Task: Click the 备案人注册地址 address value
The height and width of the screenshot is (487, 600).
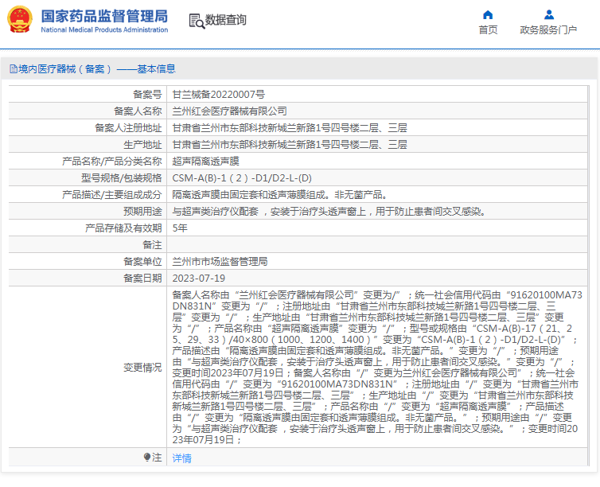Action: pos(290,128)
